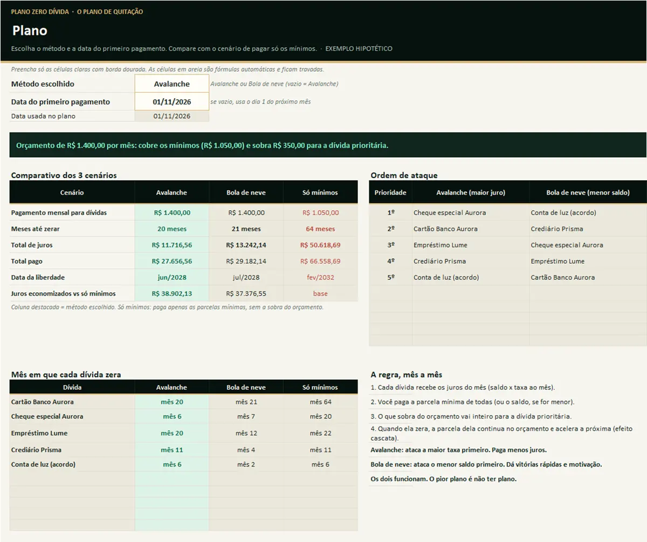Select the green budget summary banner starting 'Orçamento de R$ 1.400,00'
This screenshot has height=542, width=647.
[x=328, y=145]
